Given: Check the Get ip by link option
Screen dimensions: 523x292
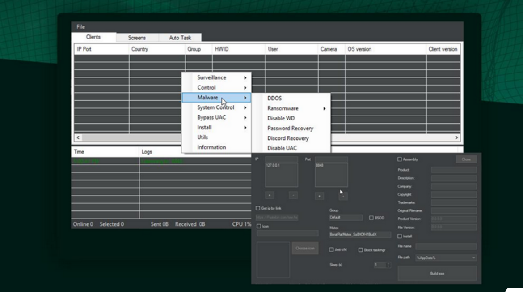Looking at the screenshot, I should [x=258, y=208].
